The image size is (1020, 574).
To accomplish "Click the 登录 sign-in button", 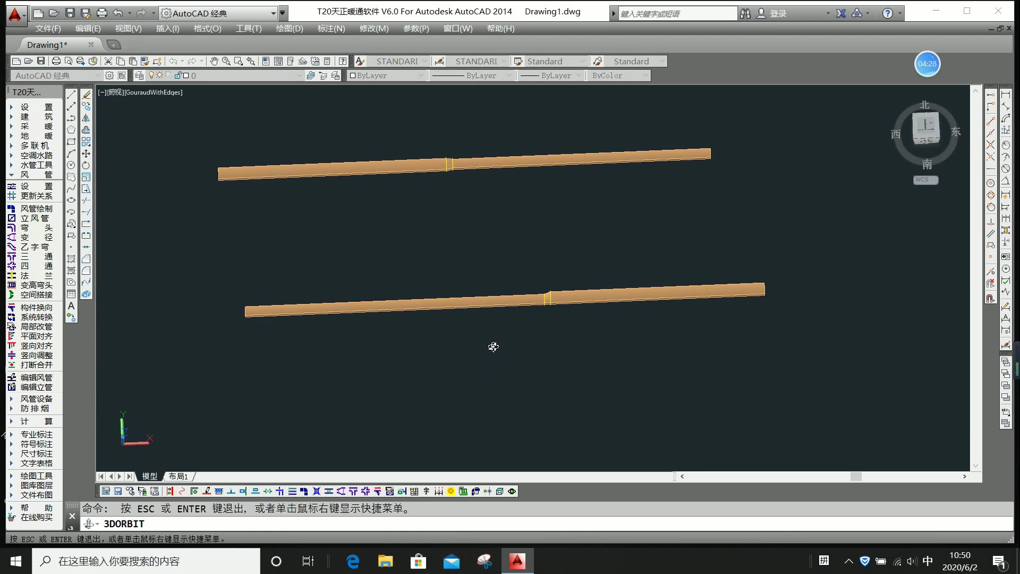I will pyautogui.click(x=777, y=13).
